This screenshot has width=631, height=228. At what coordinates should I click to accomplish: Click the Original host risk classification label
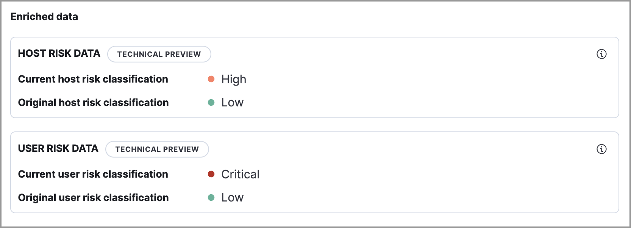point(94,102)
